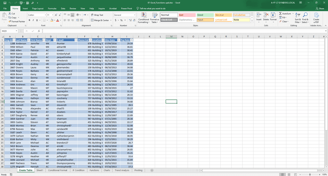Click in the formula bar input
Viewport: 328px width, 176px height.
click(x=184, y=31)
